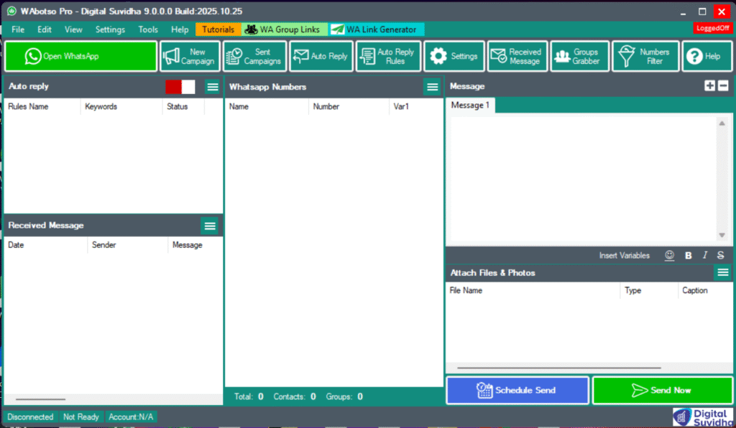Click the Received Message toolbar icon
Viewport: 736px width, 428px height.
[517, 56]
